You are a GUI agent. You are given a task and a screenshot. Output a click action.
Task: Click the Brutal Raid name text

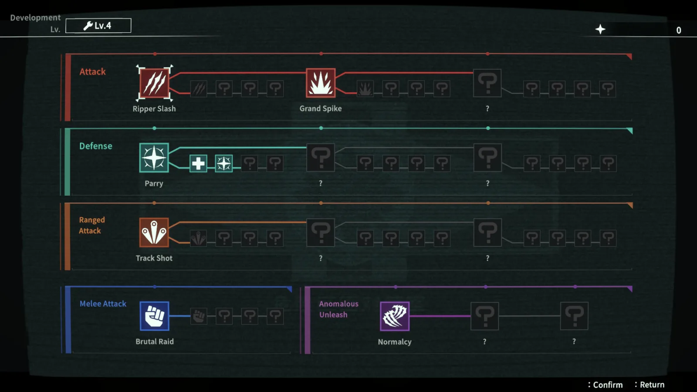155,341
